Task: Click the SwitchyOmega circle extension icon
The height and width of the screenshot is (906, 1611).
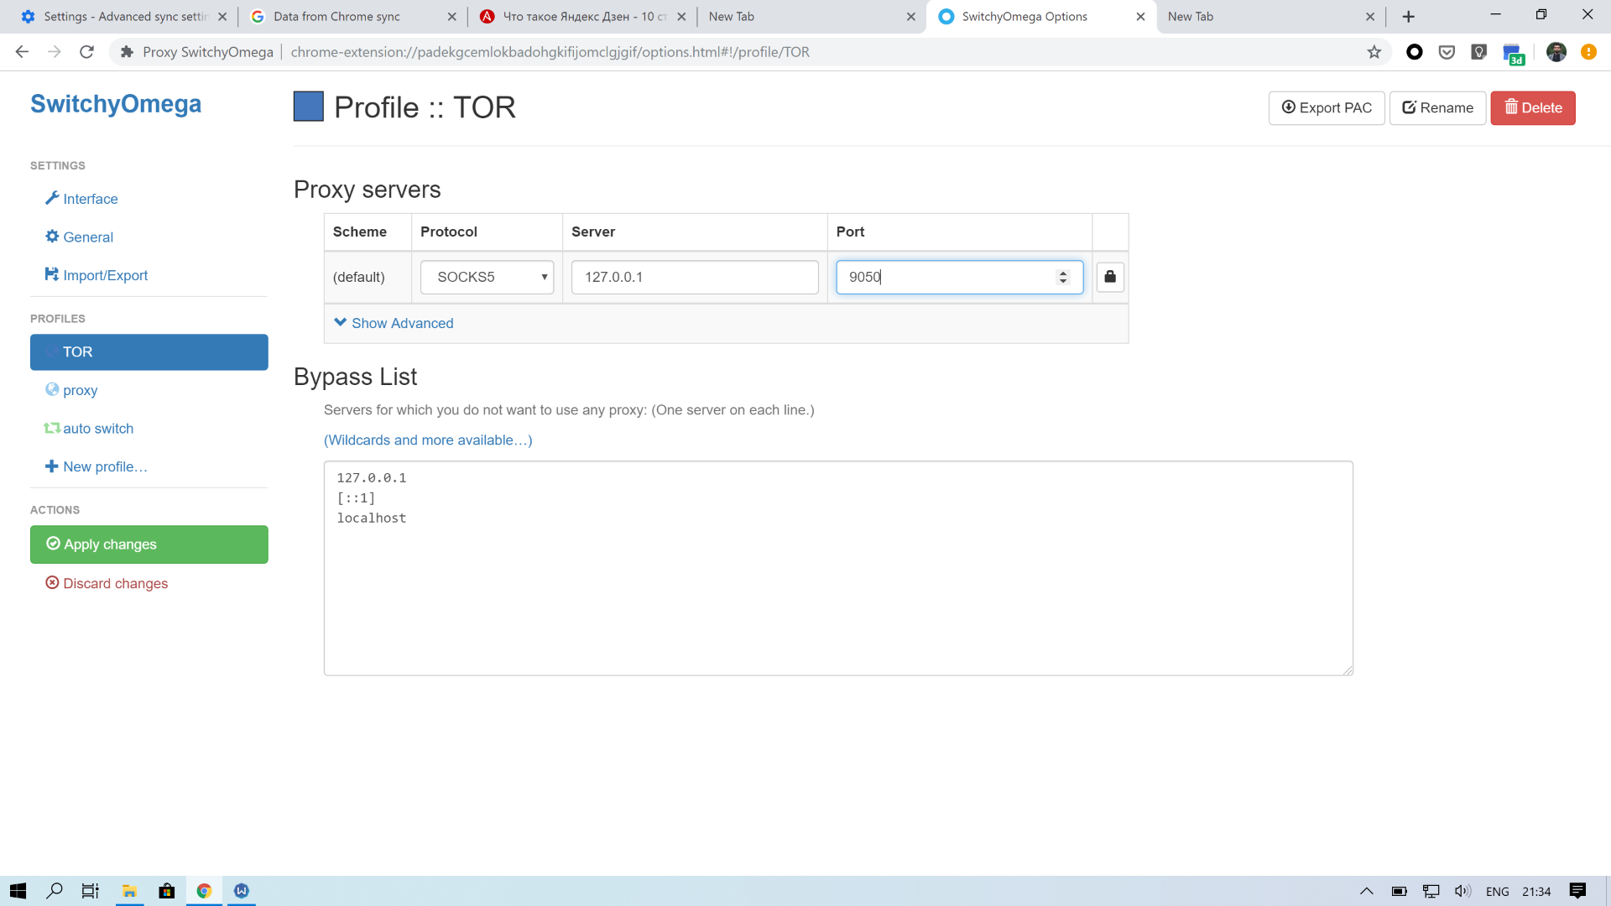Action: click(x=1415, y=52)
